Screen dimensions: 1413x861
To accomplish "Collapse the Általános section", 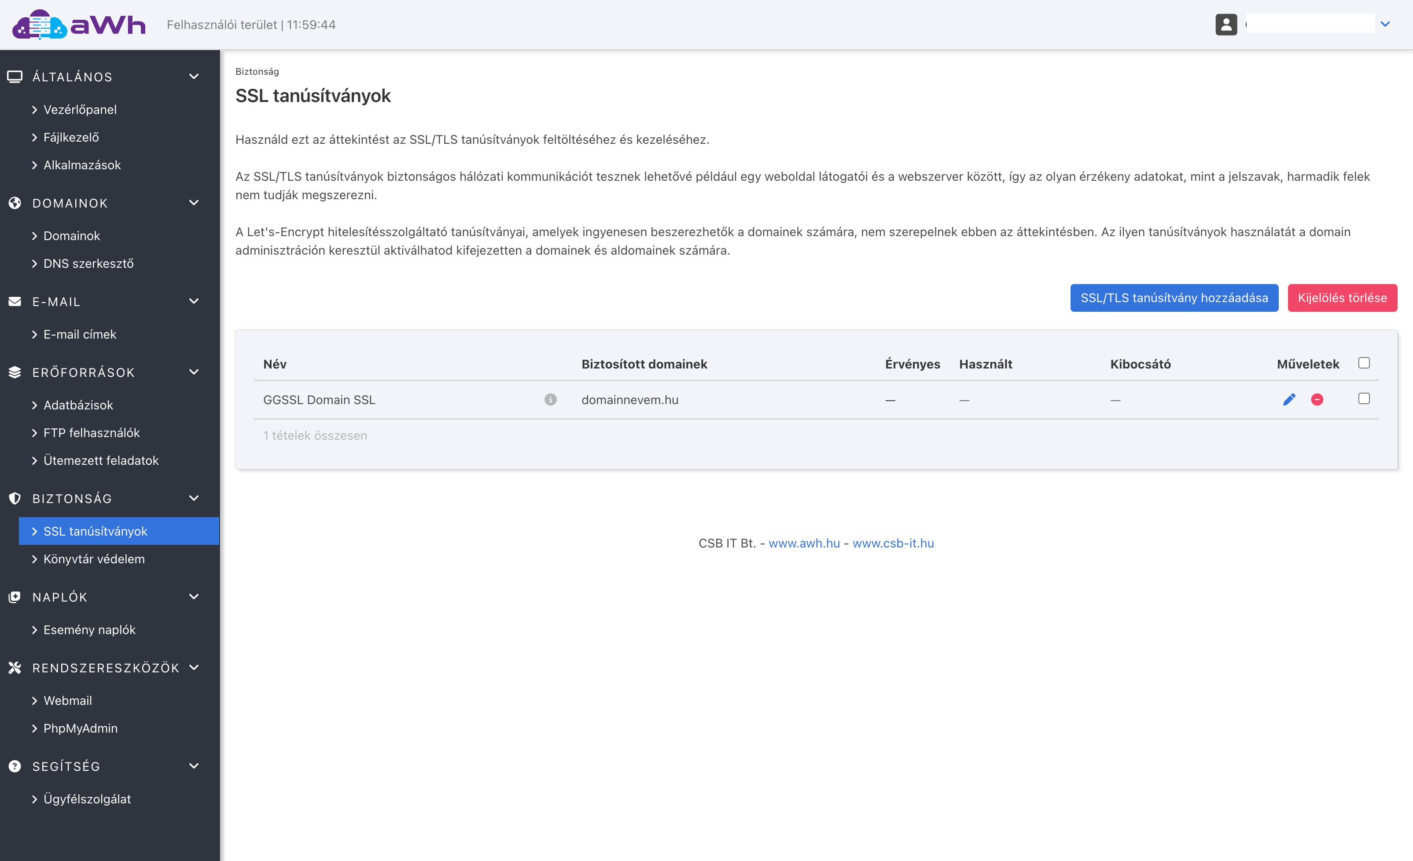I will click(194, 76).
